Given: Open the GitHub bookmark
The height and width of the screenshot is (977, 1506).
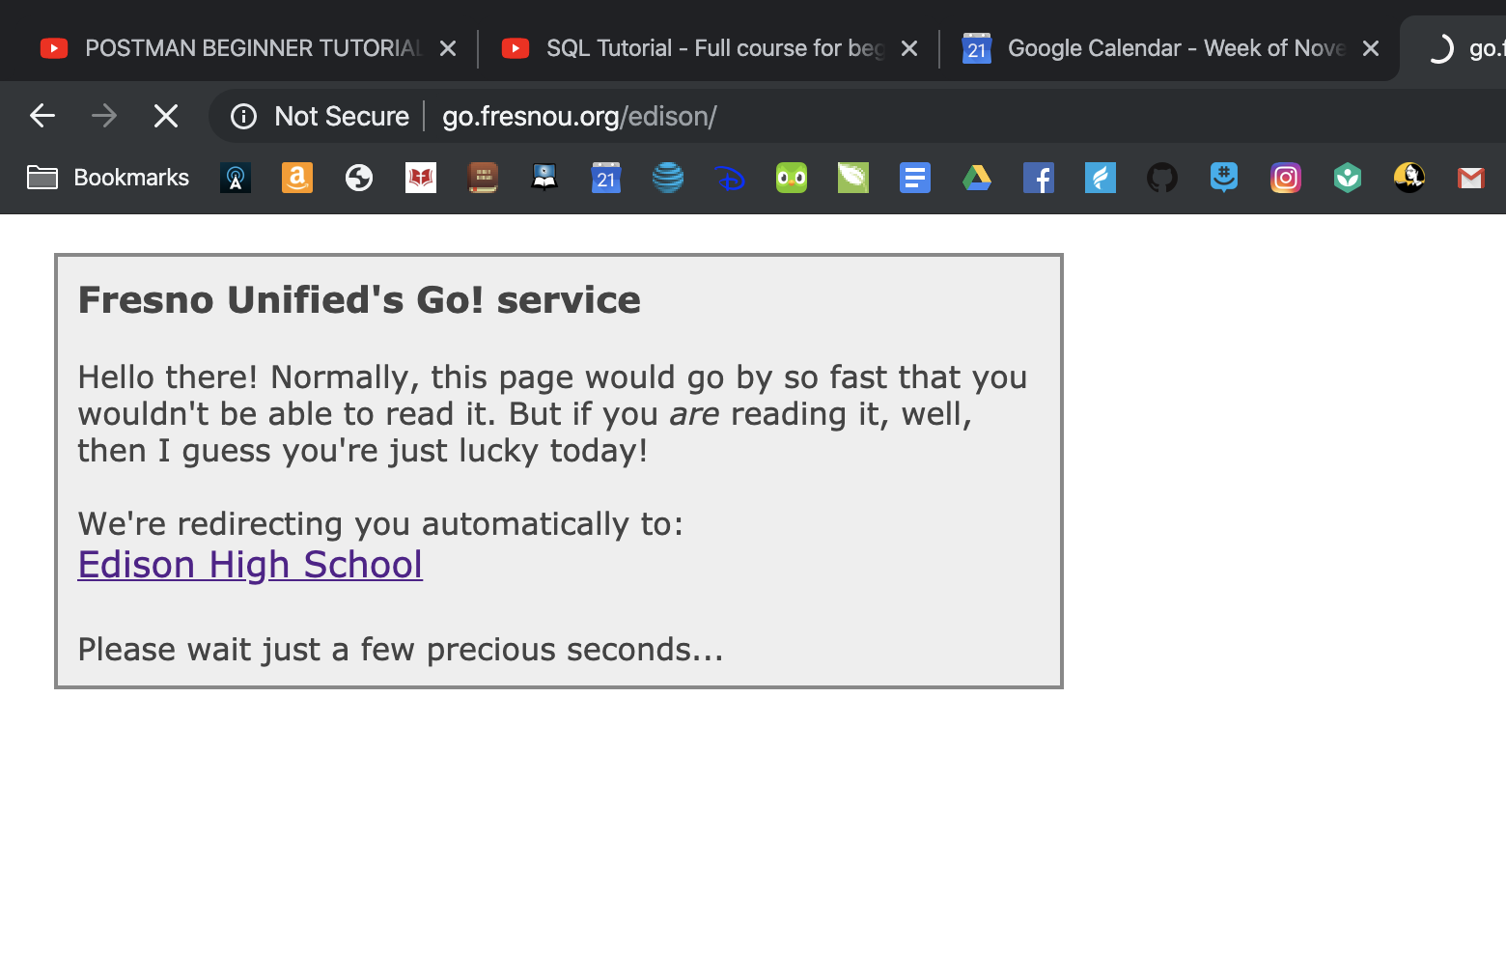Looking at the screenshot, I should point(1161,178).
